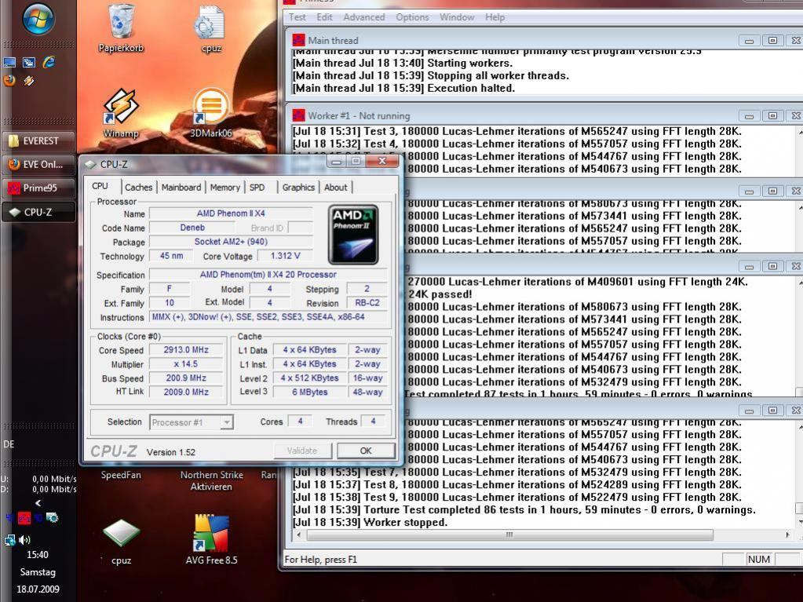The height and width of the screenshot is (602, 803).
Task: Click the right scroll arrow of horizontal scrollbar
Action: pyautogui.click(x=787, y=535)
